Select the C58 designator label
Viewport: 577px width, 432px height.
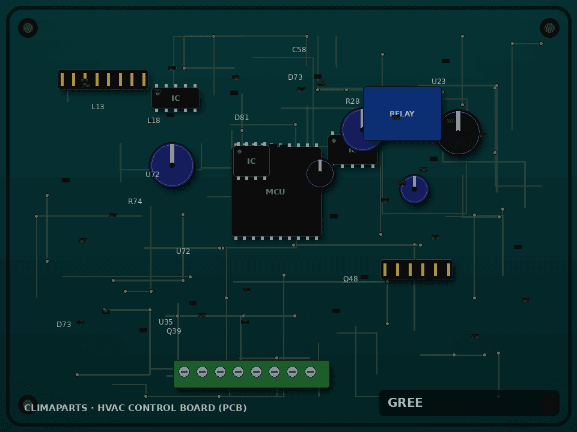tap(299, 50)
